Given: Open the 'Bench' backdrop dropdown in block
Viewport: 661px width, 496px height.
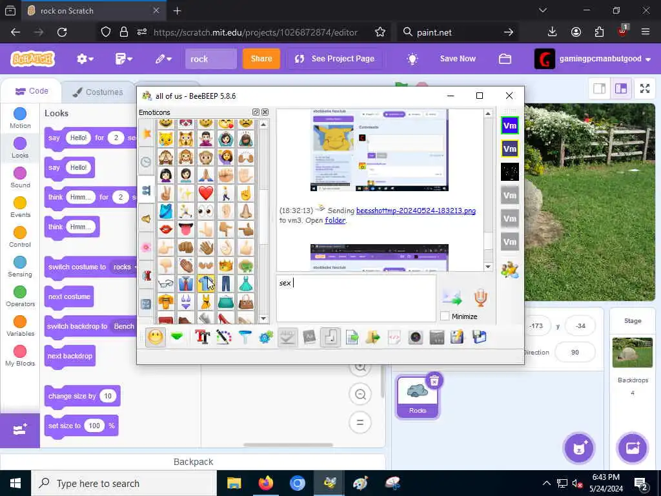Looking at the screenshot, I should point(123,326).
